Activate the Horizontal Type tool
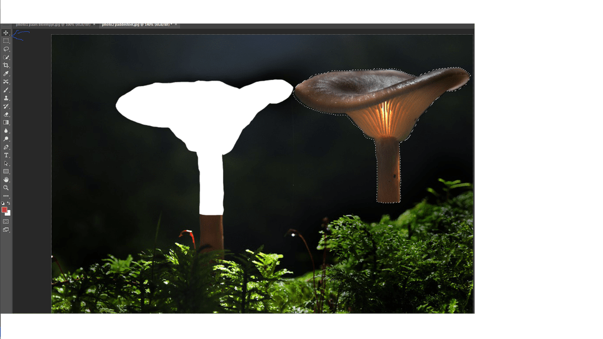The width and height of the screenshot is (603, 339). (x=6, y=155)
